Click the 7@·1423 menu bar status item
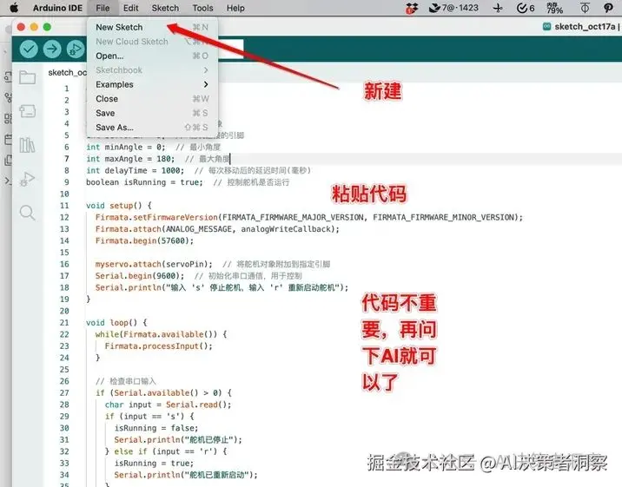The image size is (622, 487). click(x=453, y=8)
